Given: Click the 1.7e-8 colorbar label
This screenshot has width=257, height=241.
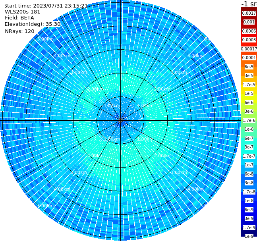Looking at the screenshot, I should click(x=249, y=192).
